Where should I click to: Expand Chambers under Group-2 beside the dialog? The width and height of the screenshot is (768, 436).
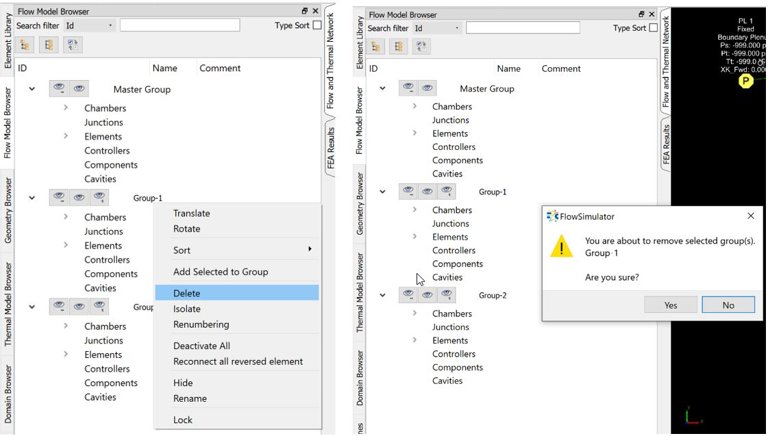pos(414,313)
